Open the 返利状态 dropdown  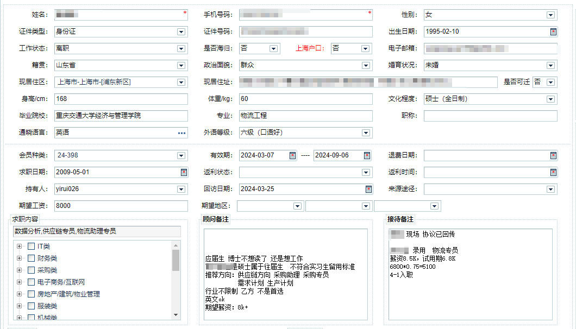click(366, 173)
